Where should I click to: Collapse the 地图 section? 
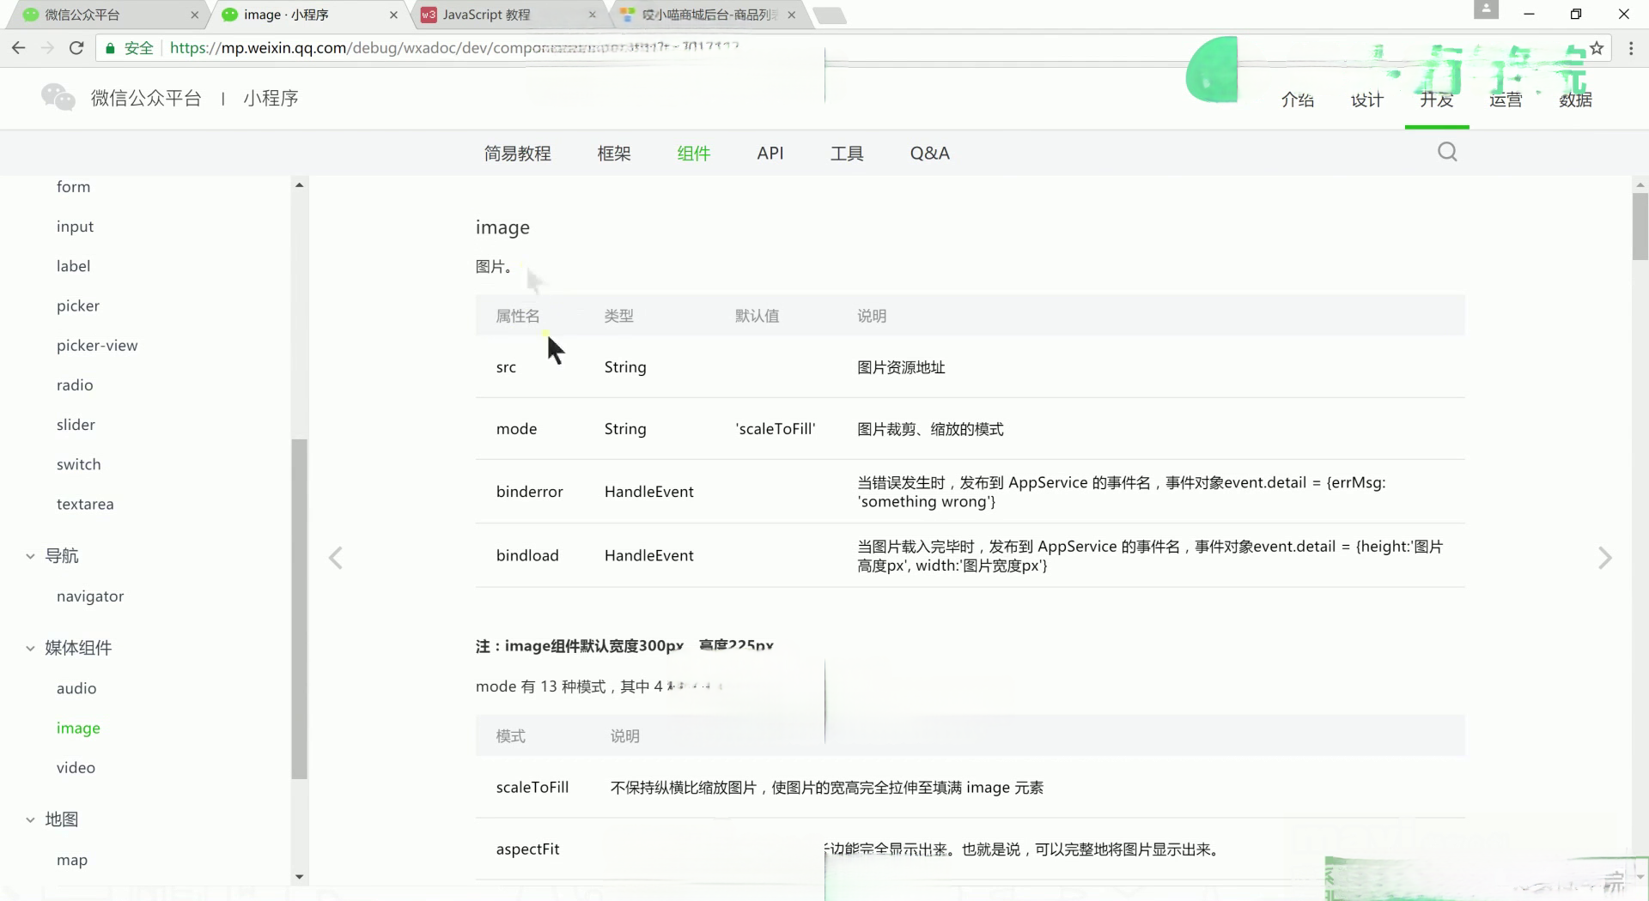pos(30,819)
